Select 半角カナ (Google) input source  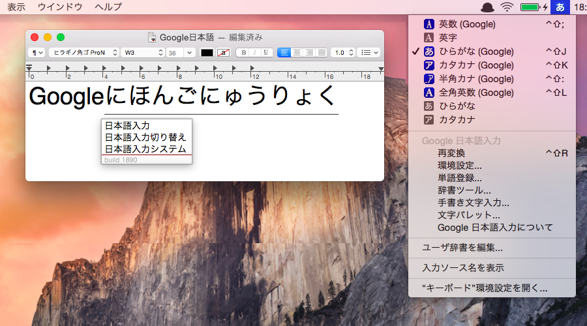point(492,79)
